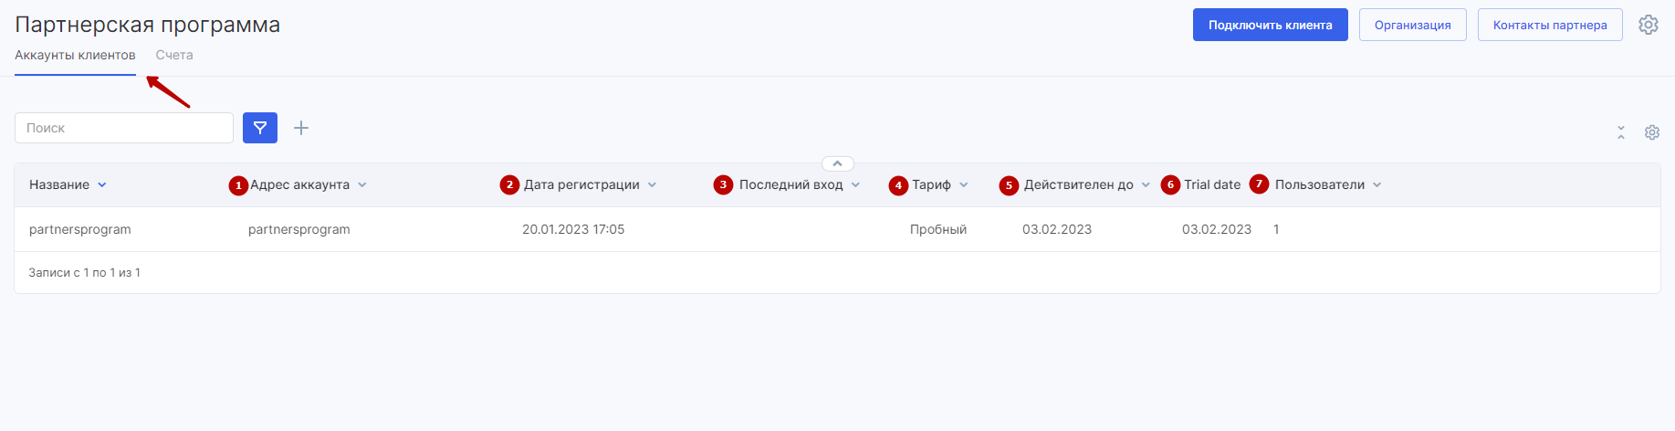Click the Контакты партнера button

tap(1549, 25)
